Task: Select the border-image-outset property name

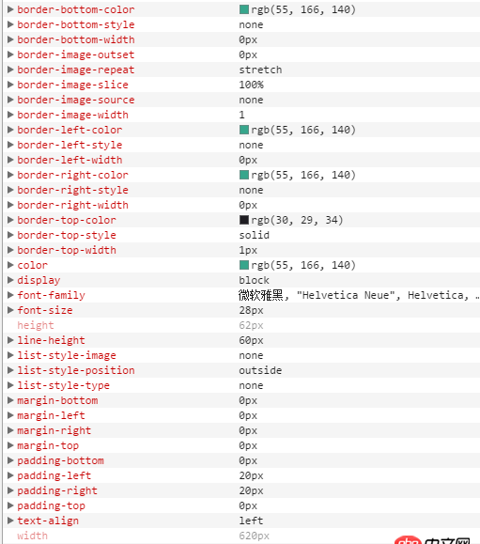Action: click(x=76, y=54)
